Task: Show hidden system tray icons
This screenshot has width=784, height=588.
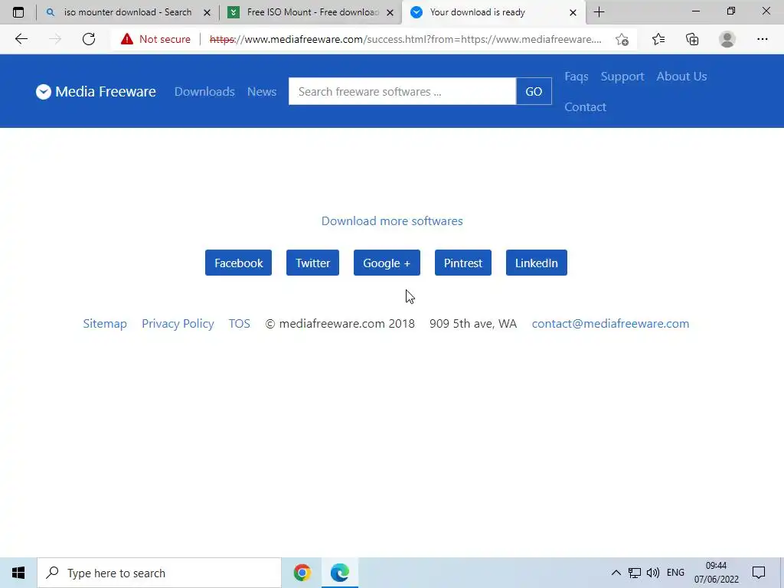Action: [616, 573]
